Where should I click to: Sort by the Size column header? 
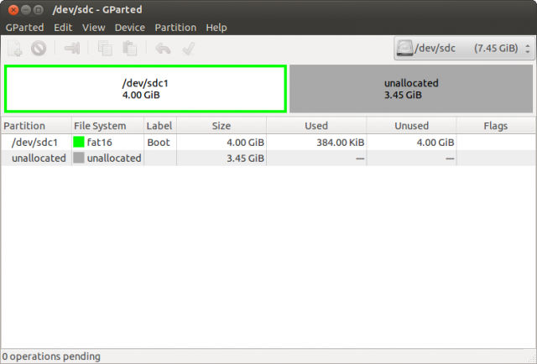pos(221,126)
